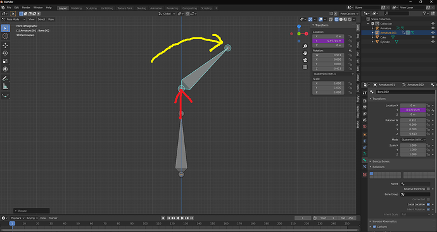Select the Wireframe viewport shading mode
437x232 pixels.
[336, 20]
